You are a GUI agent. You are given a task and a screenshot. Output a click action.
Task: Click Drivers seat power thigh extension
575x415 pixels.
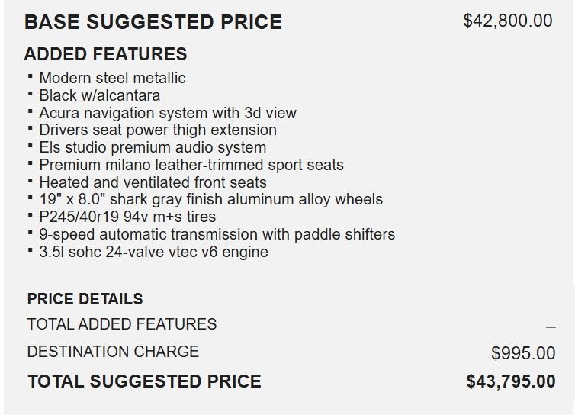point(158,130)
